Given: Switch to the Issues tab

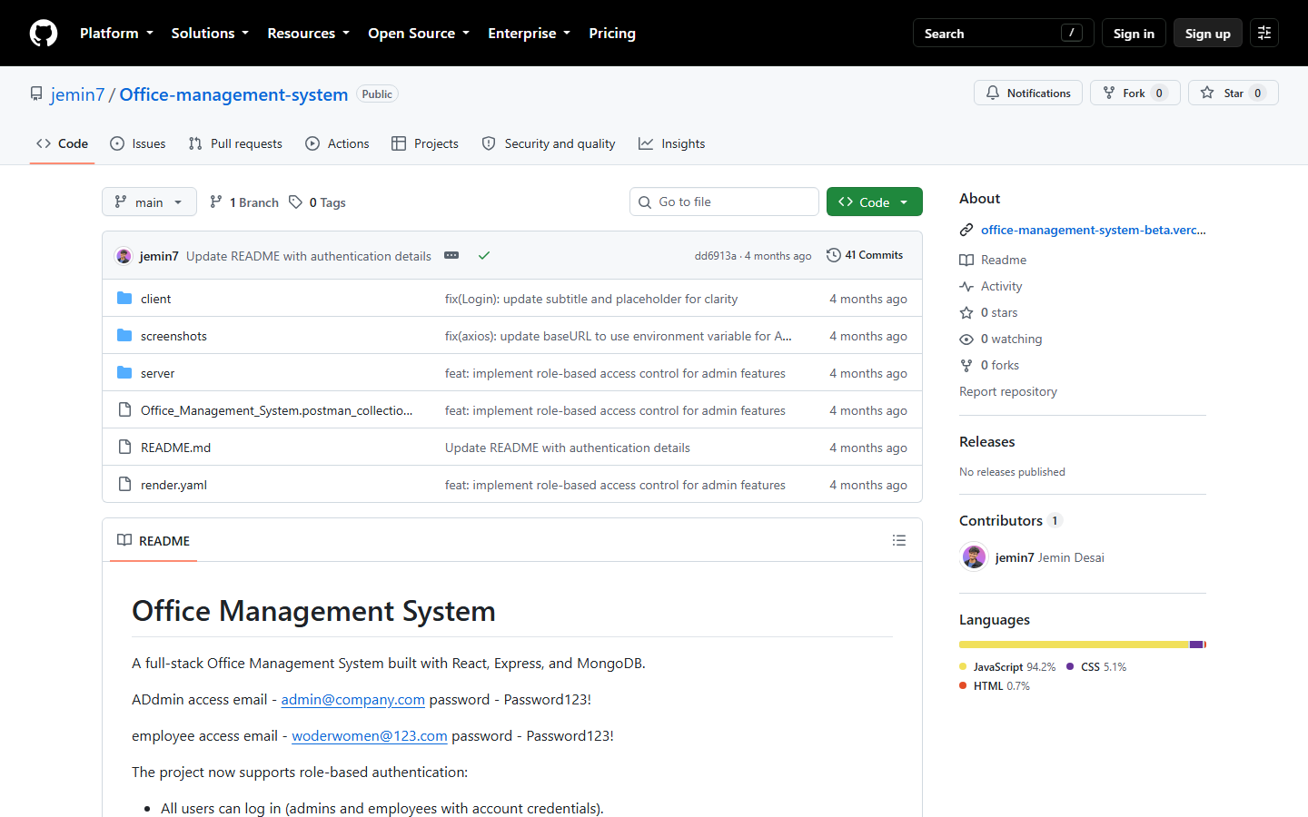Looking at the screenshot, I should coord(138,143).
